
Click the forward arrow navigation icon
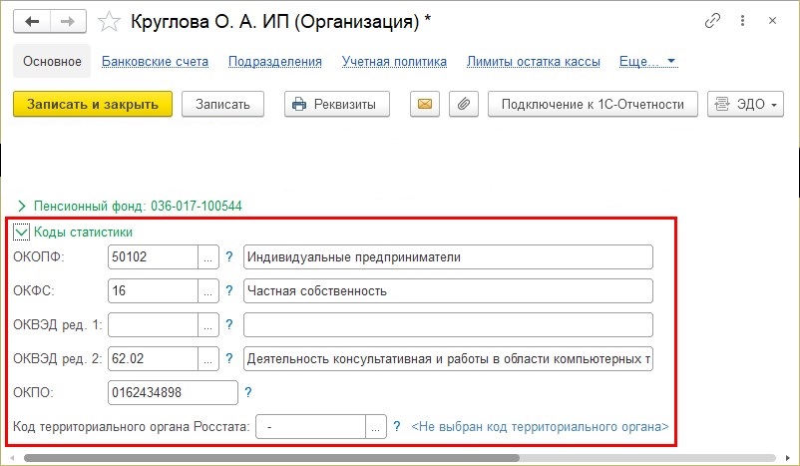tap(68, 21)
